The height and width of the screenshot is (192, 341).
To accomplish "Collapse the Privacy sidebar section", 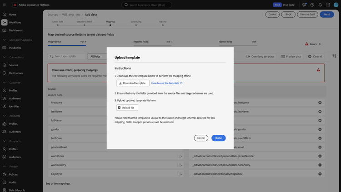I will [5, 167].
